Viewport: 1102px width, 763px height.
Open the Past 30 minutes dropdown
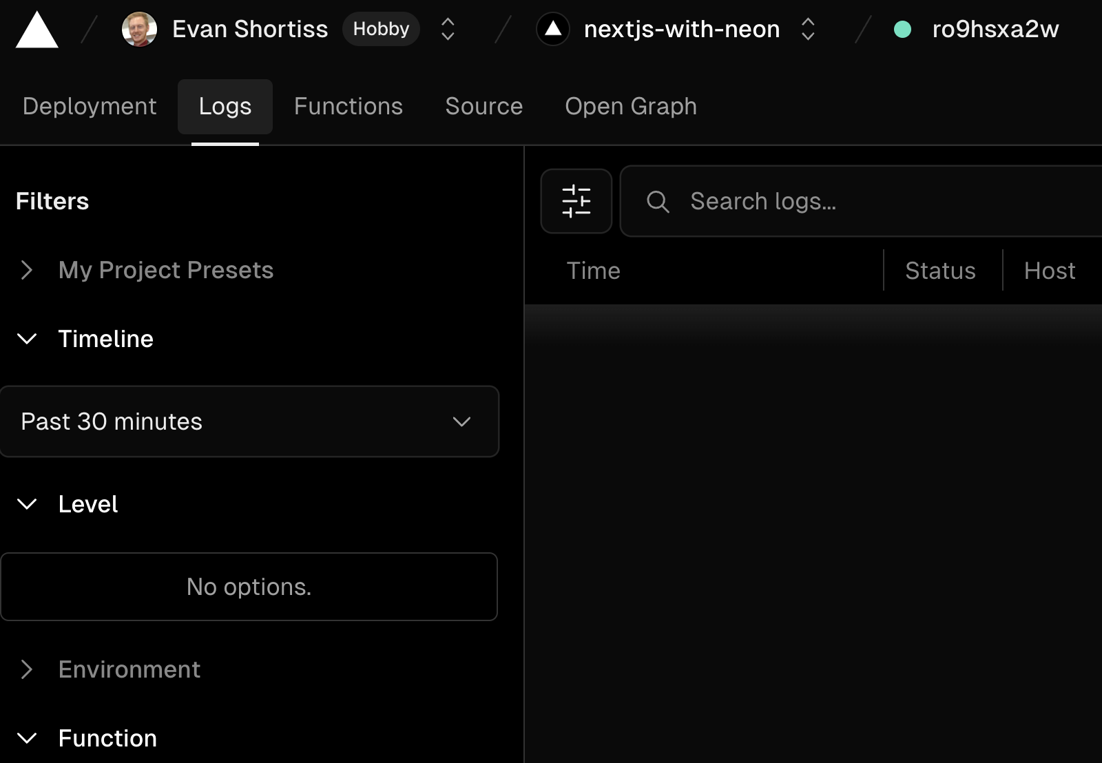tap(249, 421)
